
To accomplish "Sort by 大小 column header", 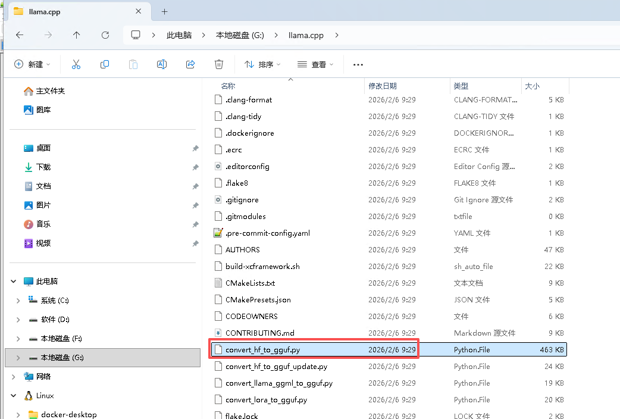I will (x=532, y=86).
